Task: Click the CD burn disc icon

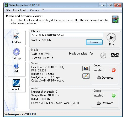Action: point(103,55)
